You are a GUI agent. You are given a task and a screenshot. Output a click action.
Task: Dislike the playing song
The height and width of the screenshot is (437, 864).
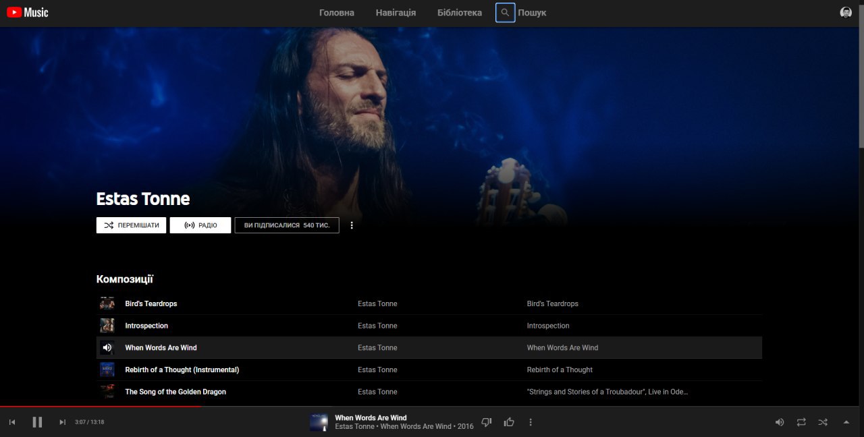(487, 422)
